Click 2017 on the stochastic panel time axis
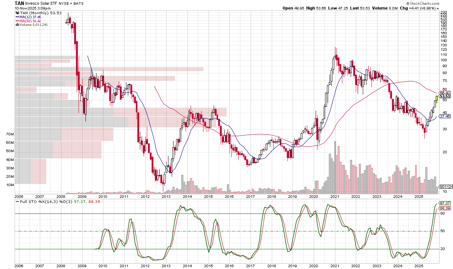The height and width of the screenshot is (269, 453). coord(251,266)
